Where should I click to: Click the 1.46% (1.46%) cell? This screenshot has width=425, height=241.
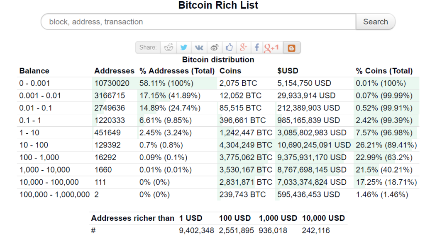coord(382,195)
